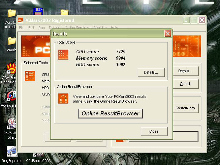Open the Run menu
Image resolution: width=220 pixels, height=165 pixels.
coord(41,28)
